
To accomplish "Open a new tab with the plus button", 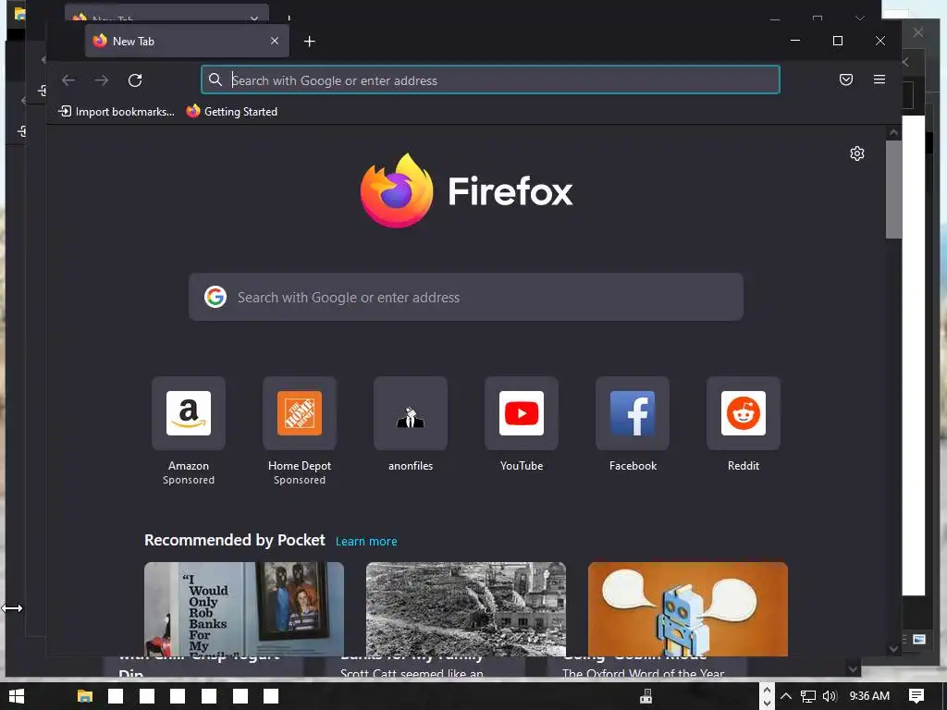I will pos(309,41).
